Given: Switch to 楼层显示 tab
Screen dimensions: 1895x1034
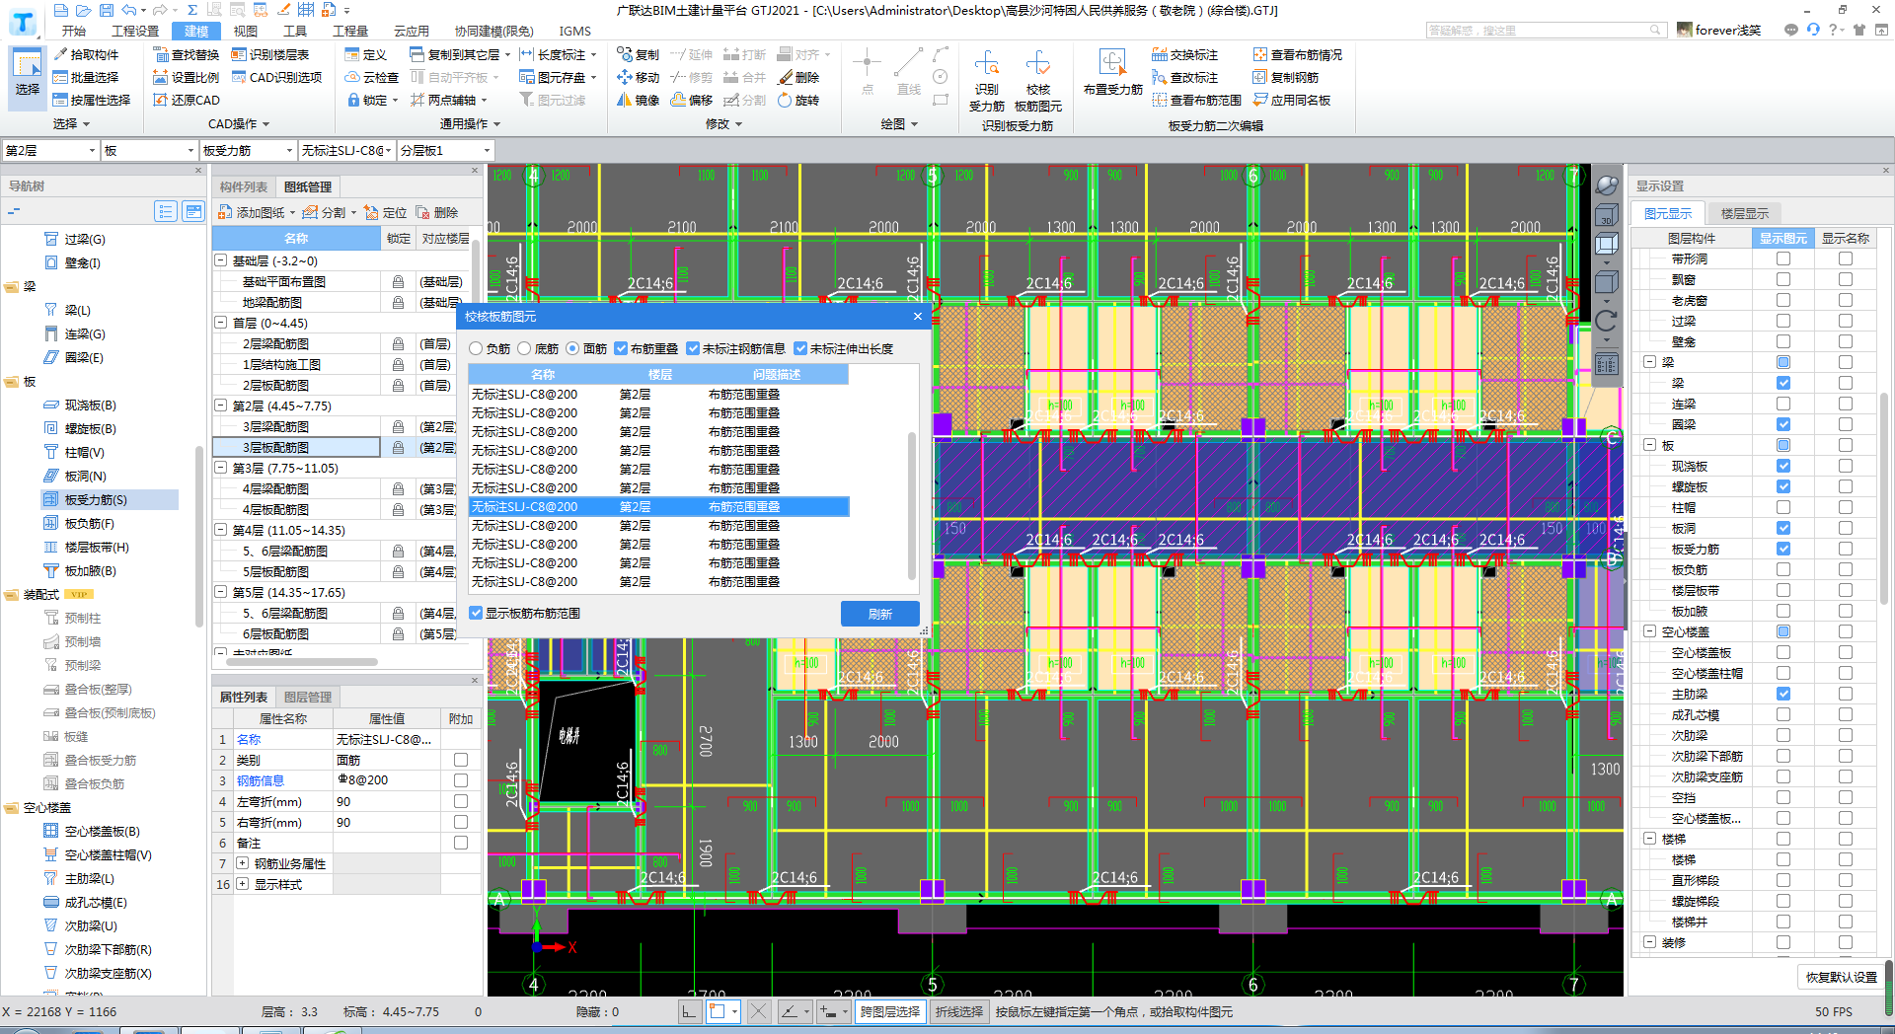Looking at the screenshot, I should pos(1745,213).
